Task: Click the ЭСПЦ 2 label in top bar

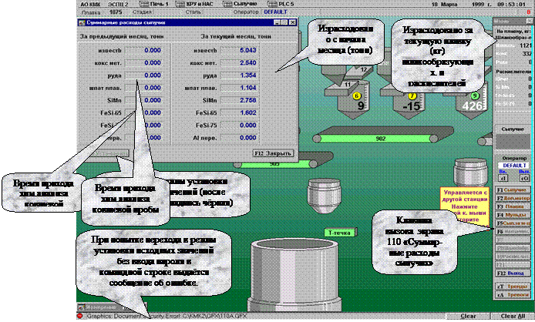Action: (118, 4)
